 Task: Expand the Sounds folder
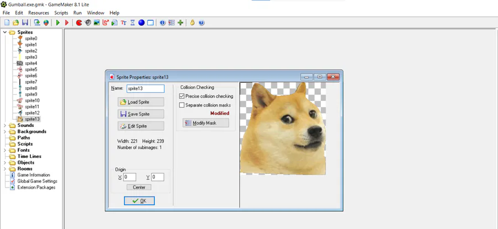pyautogui.click(x=5, y=125)
